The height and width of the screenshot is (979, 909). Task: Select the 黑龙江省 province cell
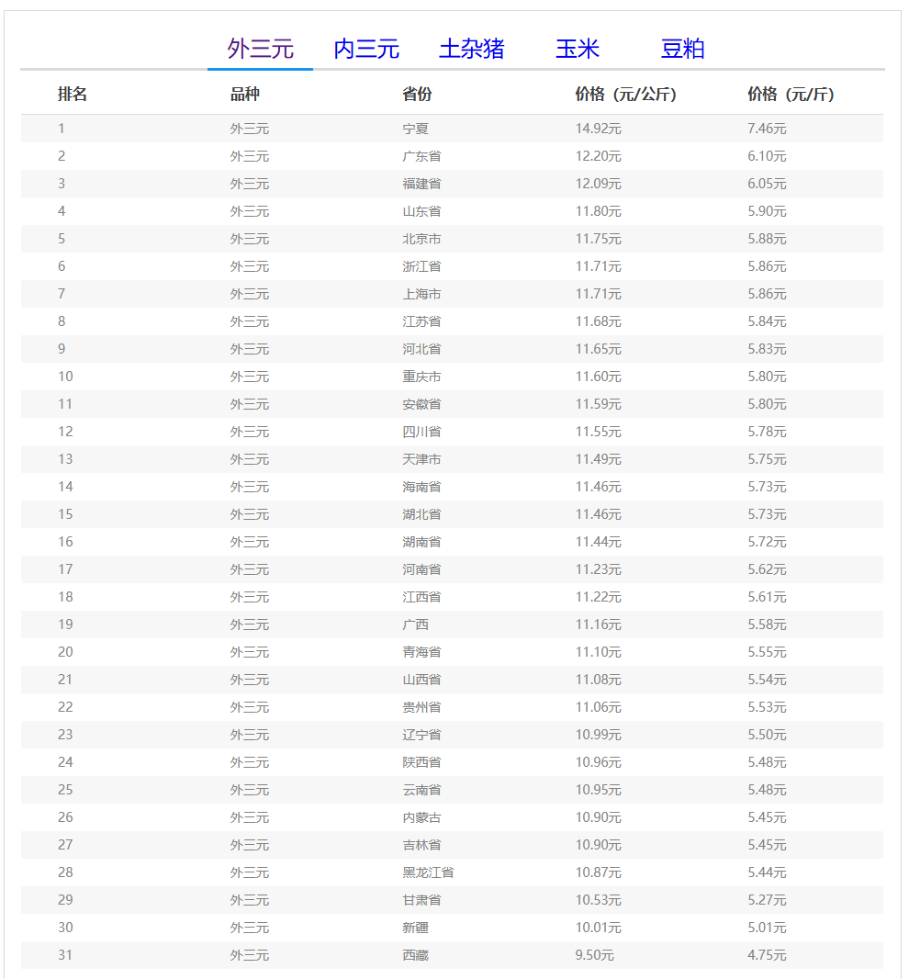tap(428, 872)
